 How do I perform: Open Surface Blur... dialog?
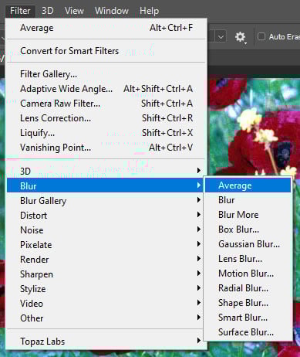[248, 332]
